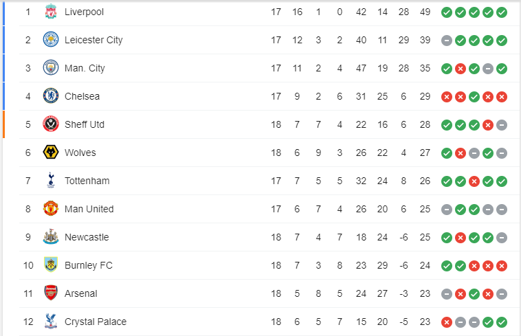Click the Arsenal club crest

51,293
